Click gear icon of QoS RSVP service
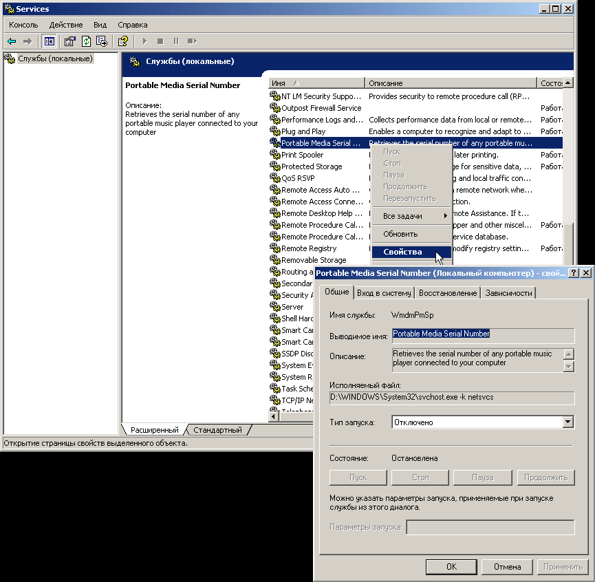Viewport: 595px width, 582px height. (x=274, y=177)
